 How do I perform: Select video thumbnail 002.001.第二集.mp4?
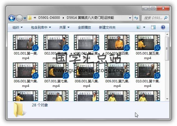point(56,43)
